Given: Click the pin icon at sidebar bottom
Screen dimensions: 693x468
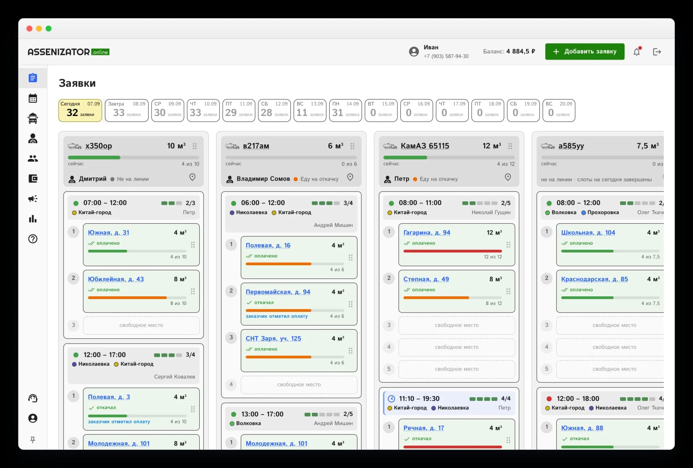Looking at the screenshot, I should [x=33, y=439].
